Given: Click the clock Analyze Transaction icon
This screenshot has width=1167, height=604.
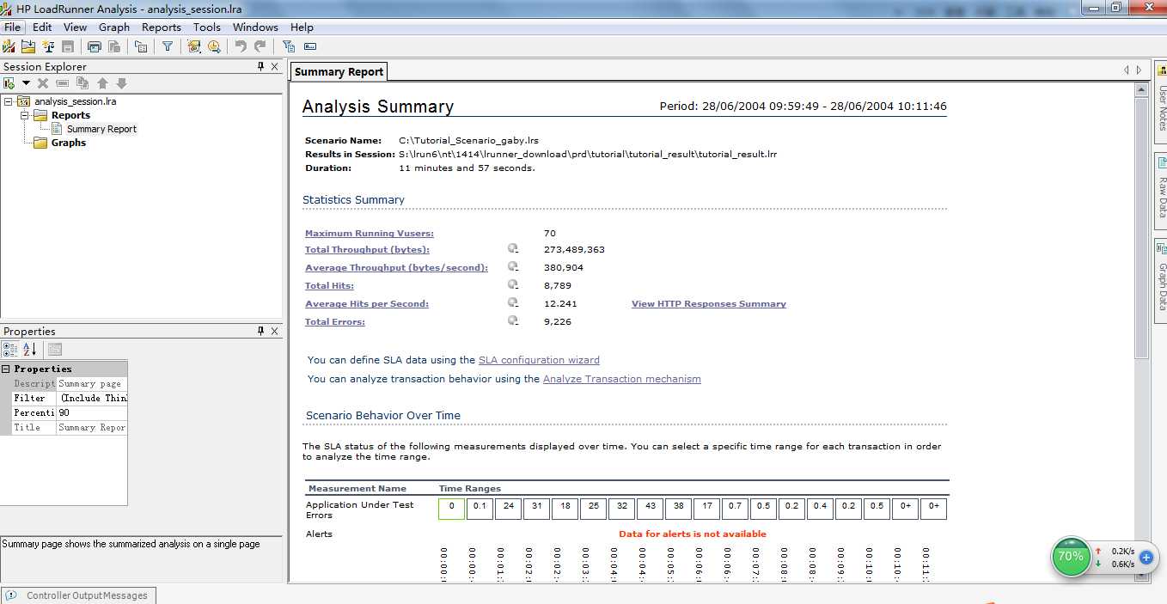Looking at the screenshot, I should tap(213, 46).
